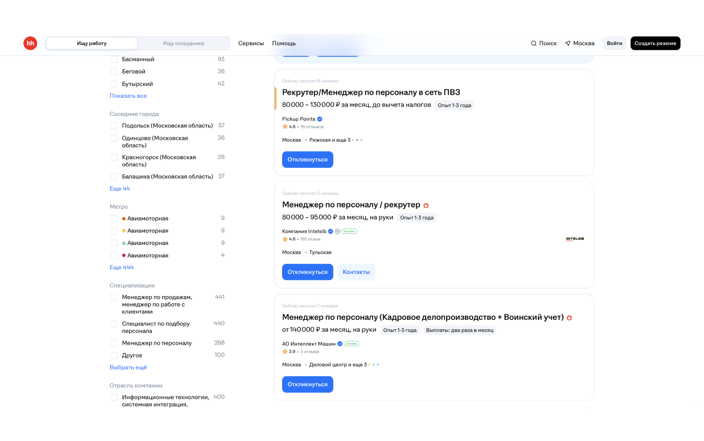Click the Тульская metro label
The image size is (704, 441).
coord(320,253)
